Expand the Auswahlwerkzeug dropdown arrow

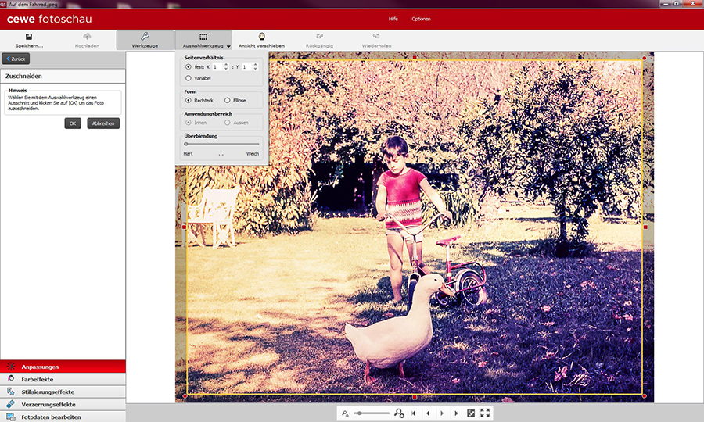(228, 46)
